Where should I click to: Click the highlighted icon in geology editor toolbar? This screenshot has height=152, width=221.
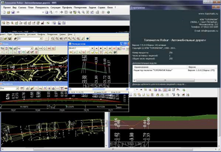pyautogui.click(x=165, y=90)
